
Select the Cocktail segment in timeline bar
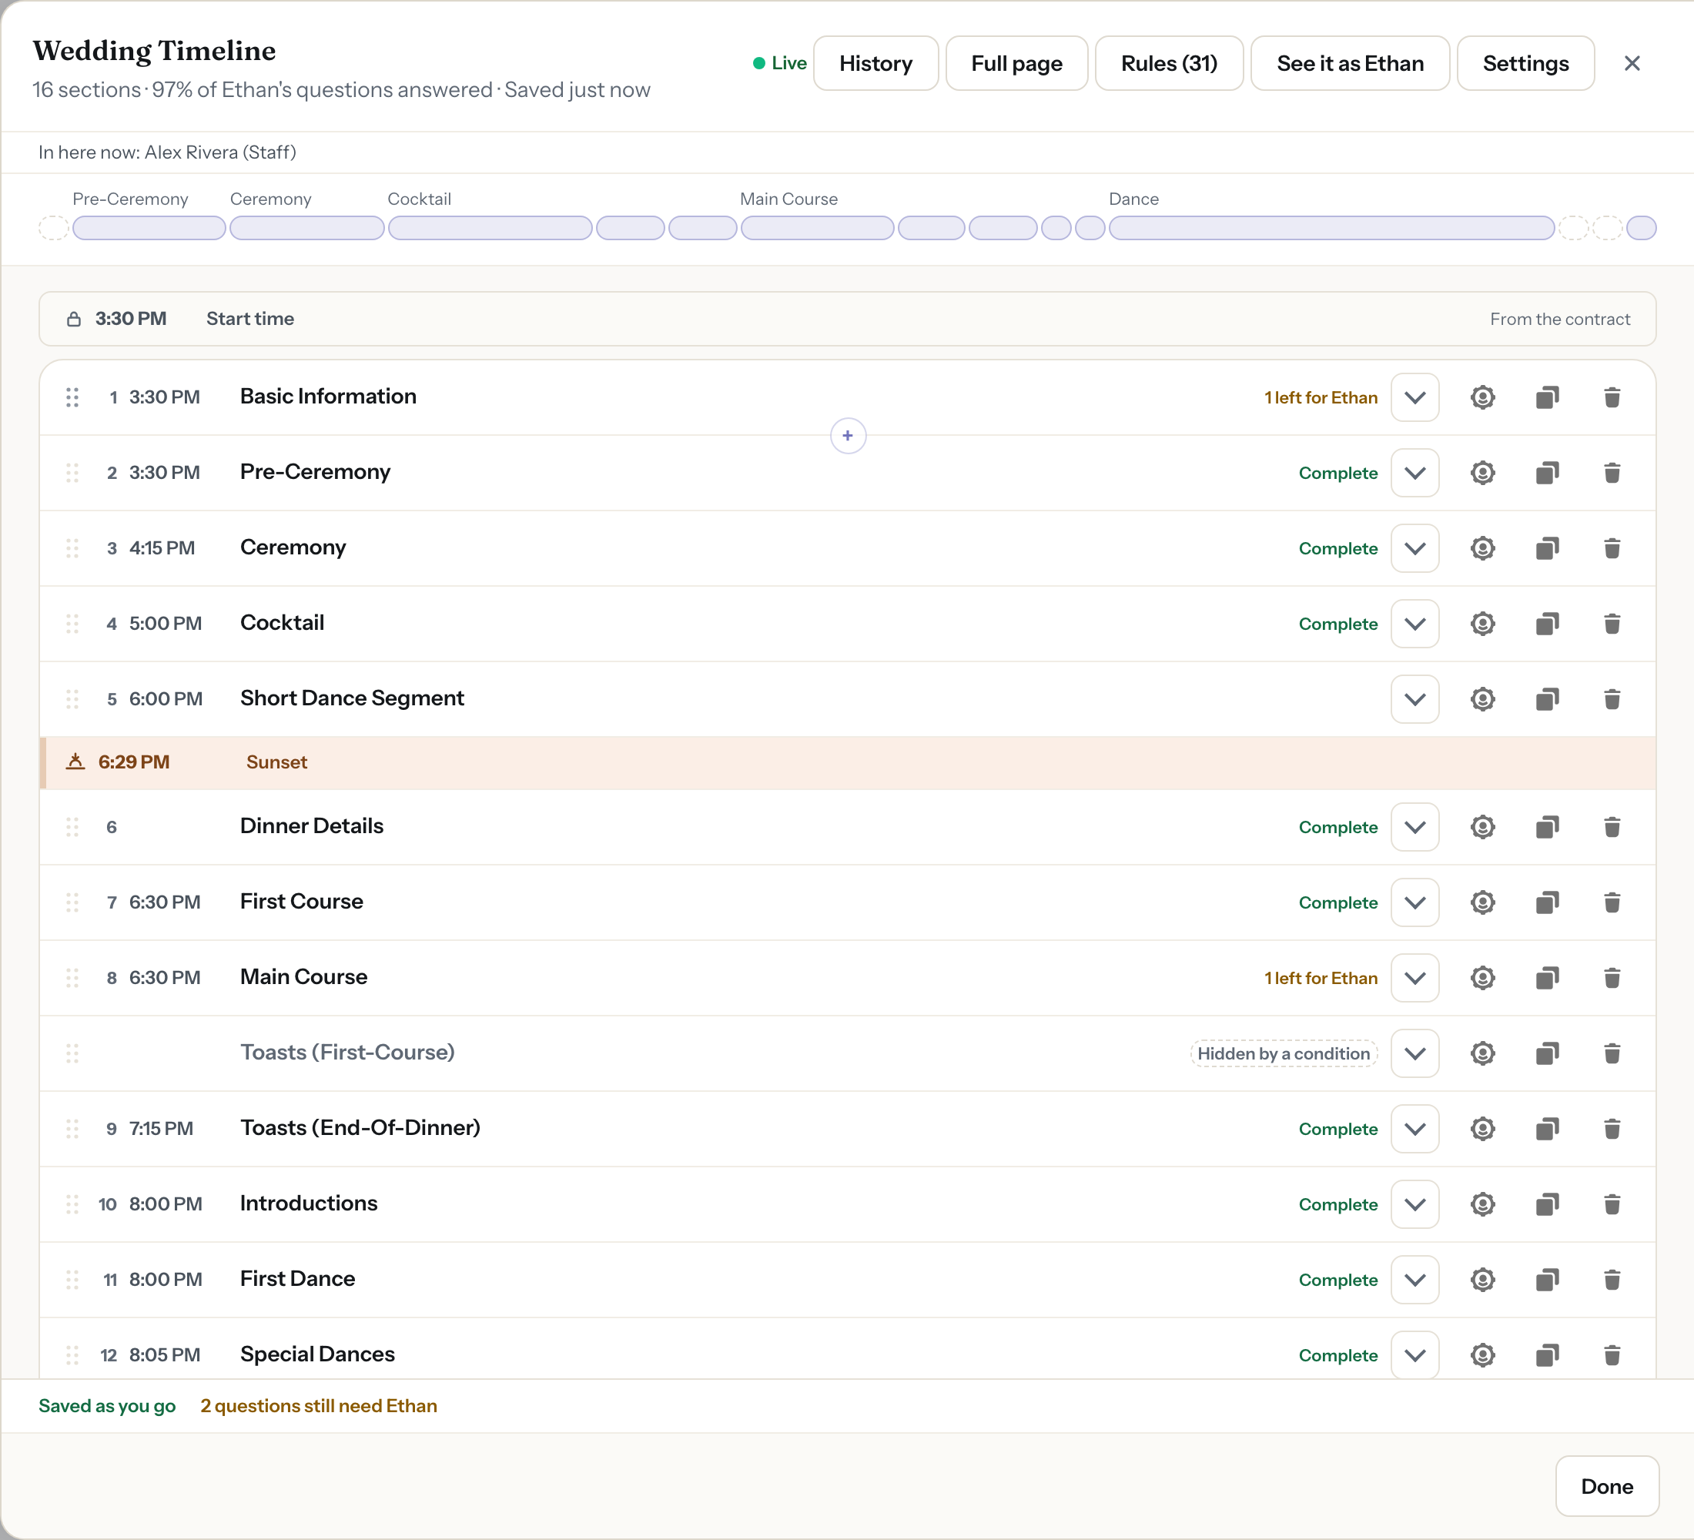click(490, 228)
